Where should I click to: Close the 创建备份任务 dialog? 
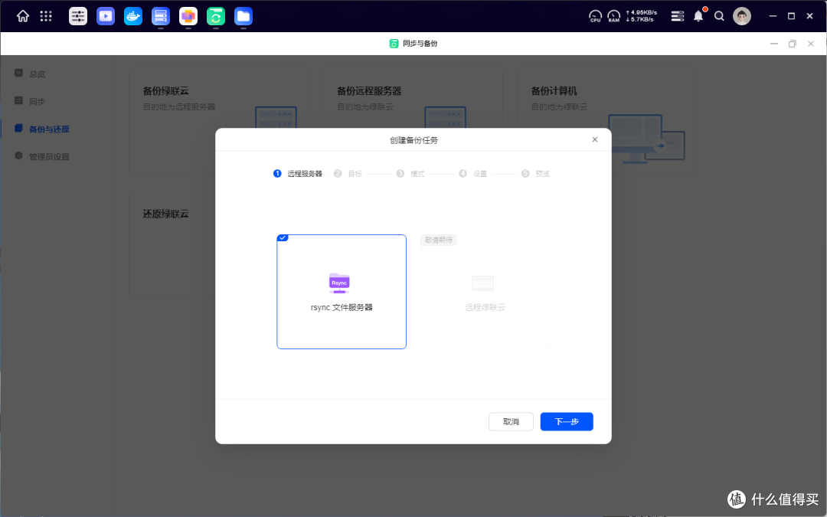coord(595,140)
